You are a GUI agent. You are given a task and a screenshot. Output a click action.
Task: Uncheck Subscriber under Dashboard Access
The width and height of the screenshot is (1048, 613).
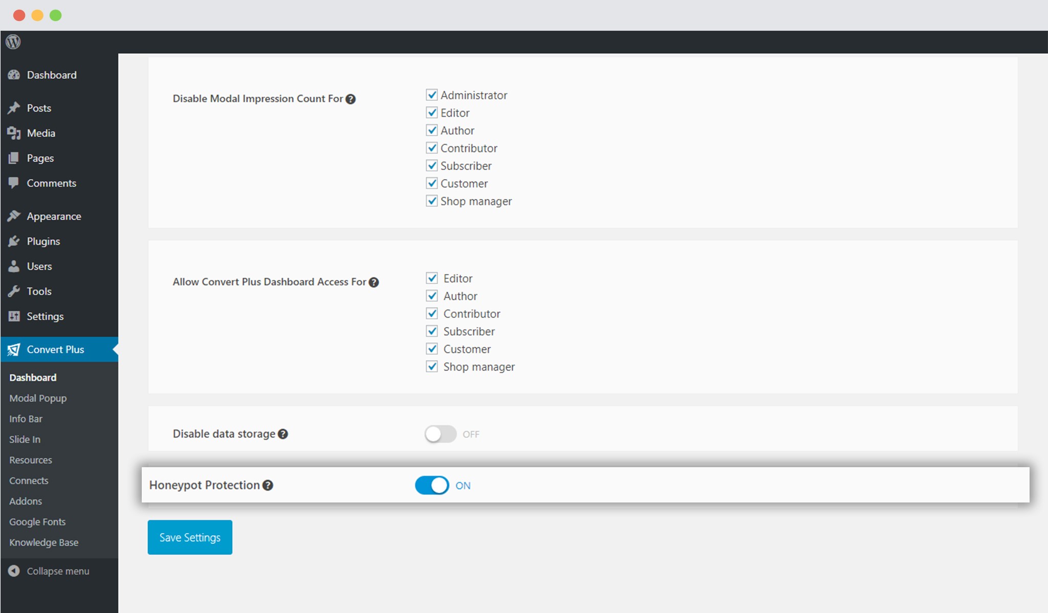coord(432,331)
